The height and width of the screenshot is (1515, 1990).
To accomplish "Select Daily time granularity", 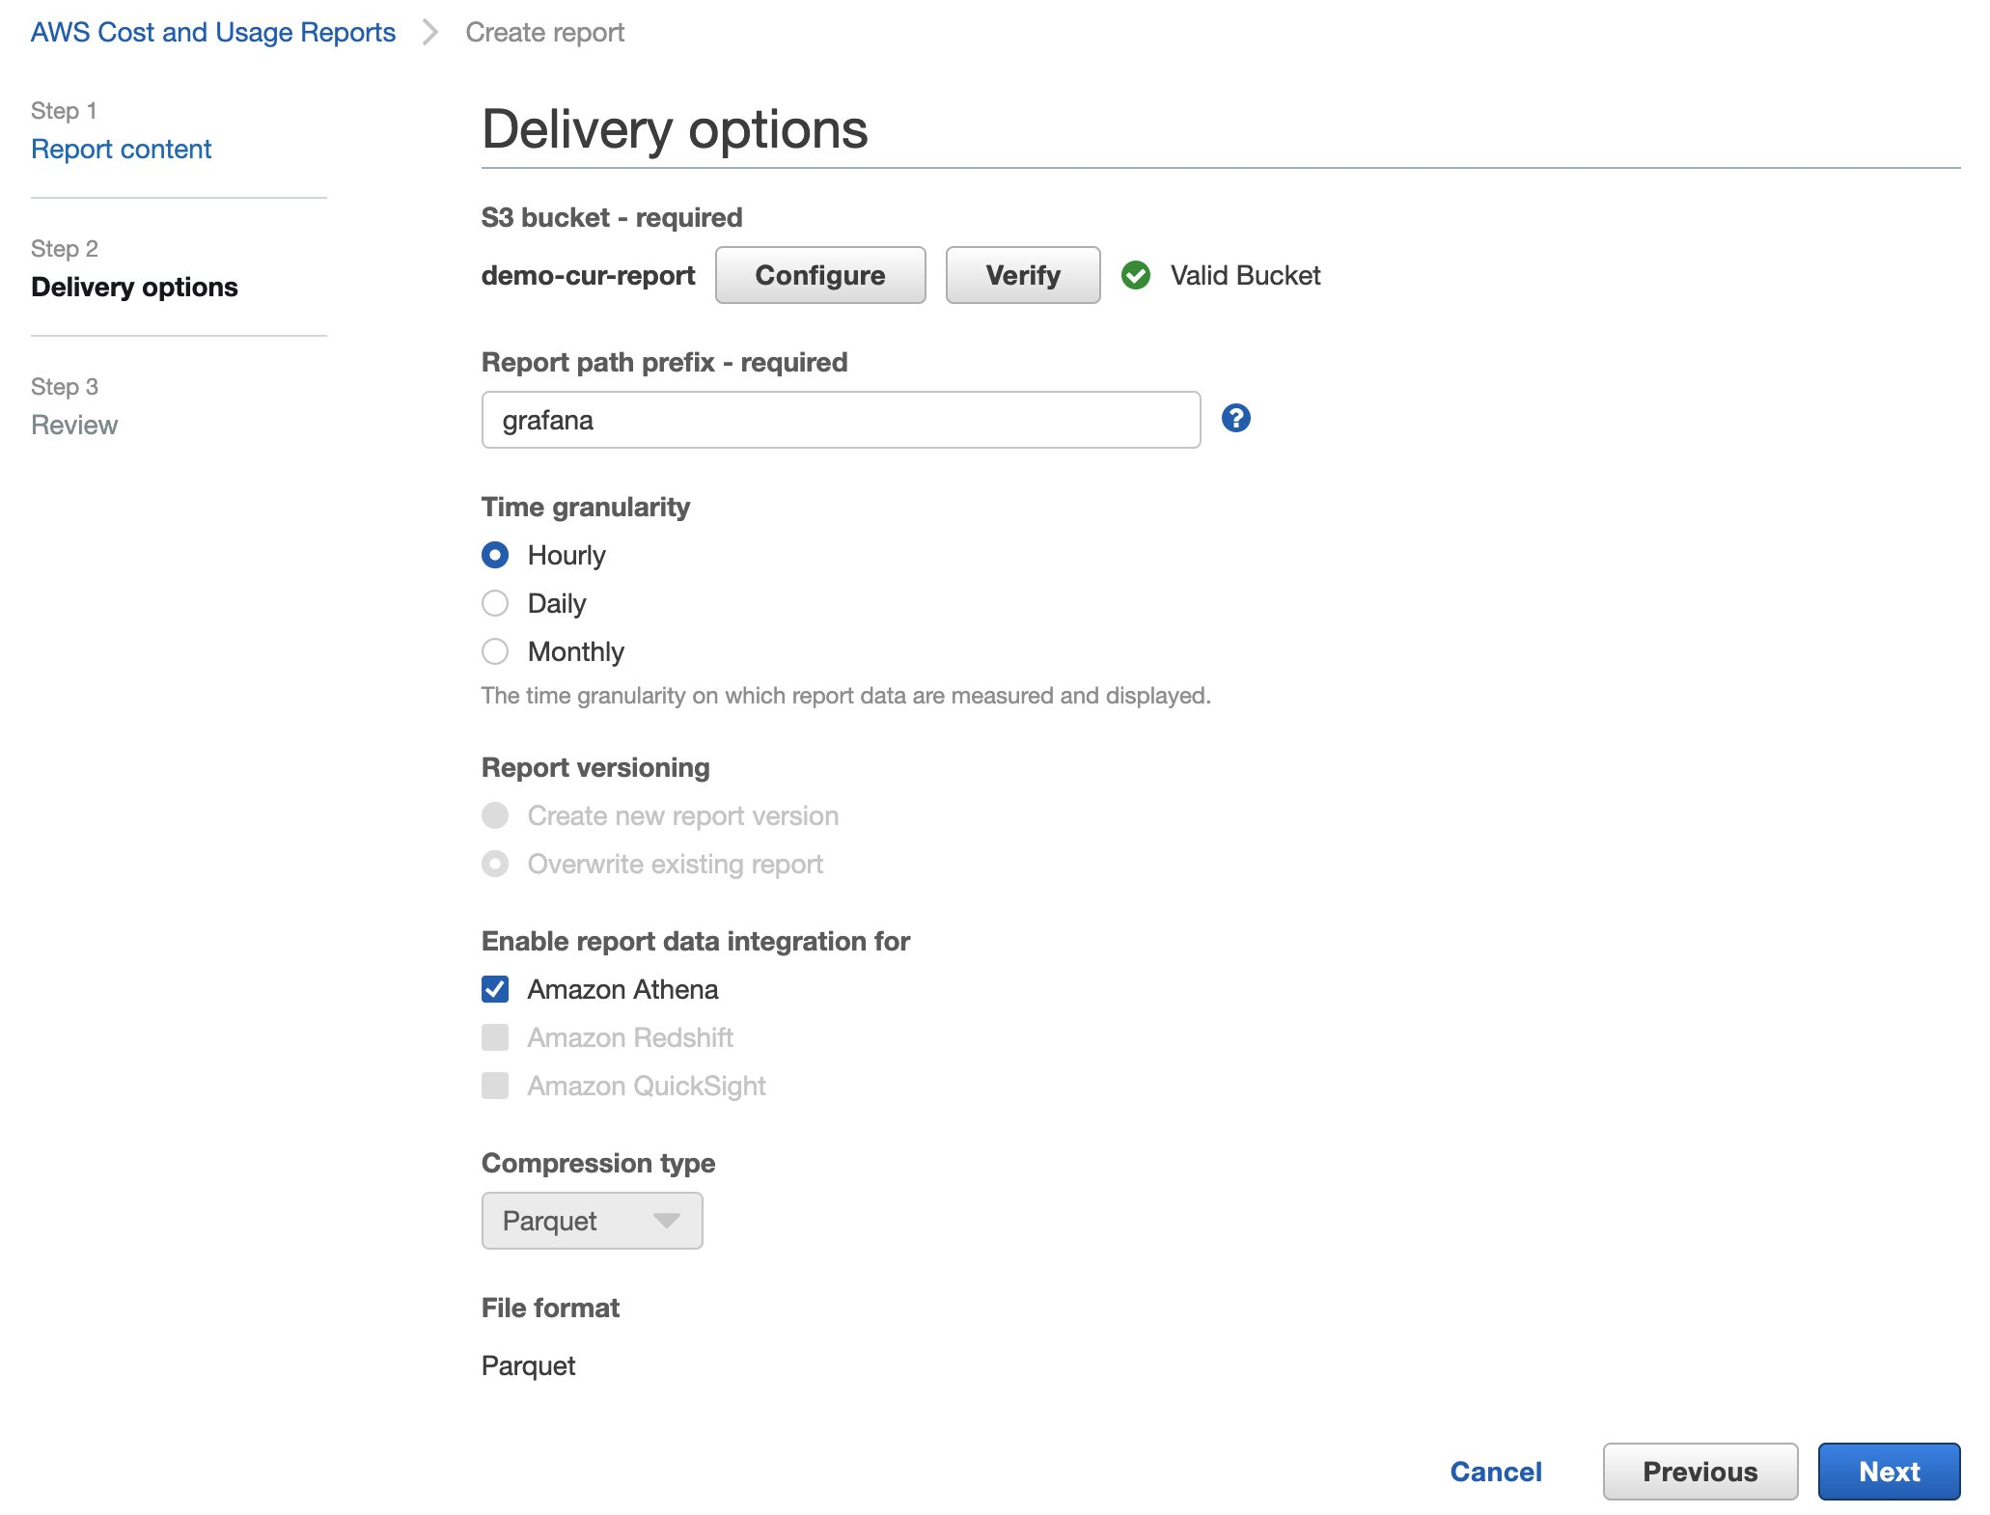I will click(x=495, y=603).
